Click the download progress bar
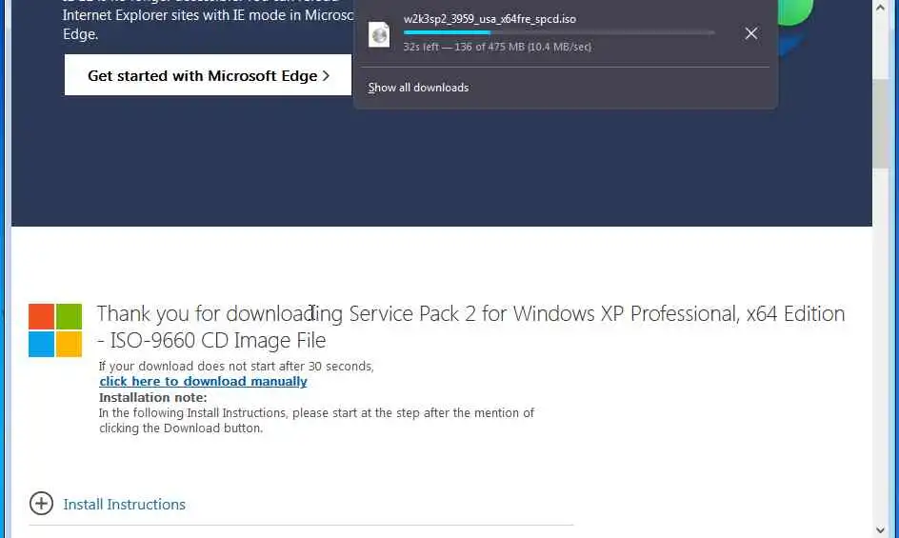Viewport: 899px width, 538px height. [x=559, y=32]
